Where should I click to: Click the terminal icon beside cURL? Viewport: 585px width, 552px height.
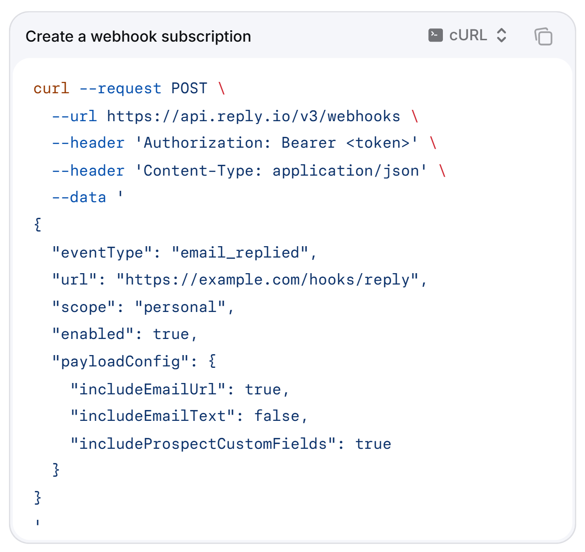(x=435, y=36)
